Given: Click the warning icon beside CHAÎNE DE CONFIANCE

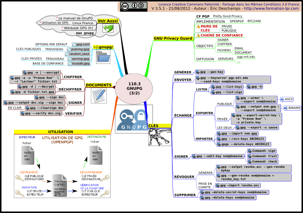Looking at the screenshot, I should pyautogui.click(x=198, y=35).
